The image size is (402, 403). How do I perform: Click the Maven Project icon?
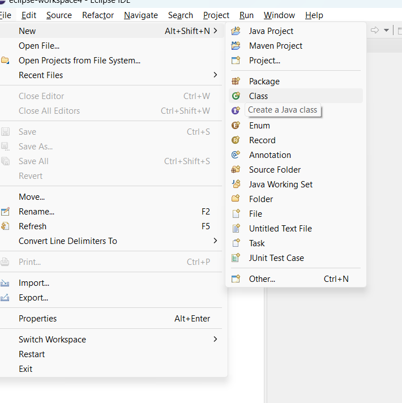[x=236, y=45]
